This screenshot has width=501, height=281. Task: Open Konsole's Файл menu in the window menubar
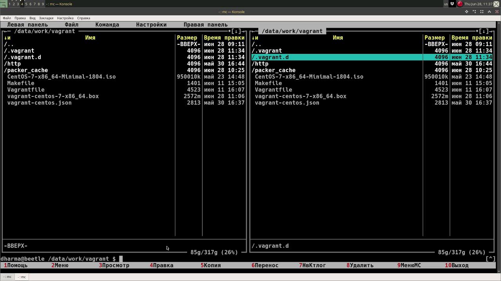7,18
